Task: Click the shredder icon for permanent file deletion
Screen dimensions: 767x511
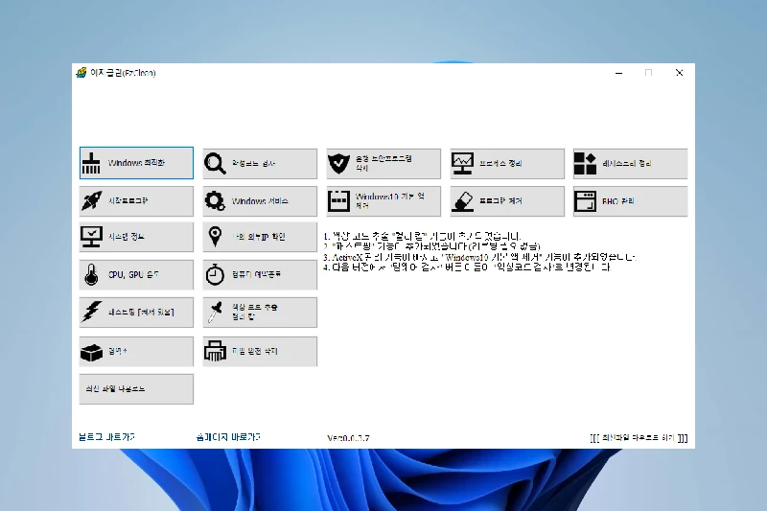Action: click(216, 352)
